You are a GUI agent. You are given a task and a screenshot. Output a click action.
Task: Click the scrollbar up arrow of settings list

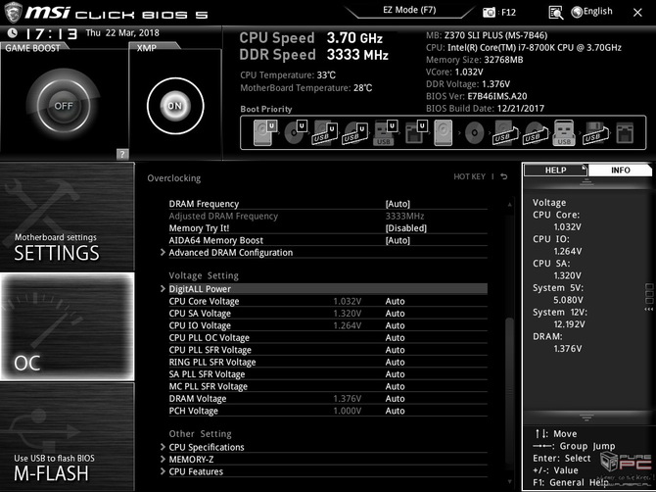(509, 204)
